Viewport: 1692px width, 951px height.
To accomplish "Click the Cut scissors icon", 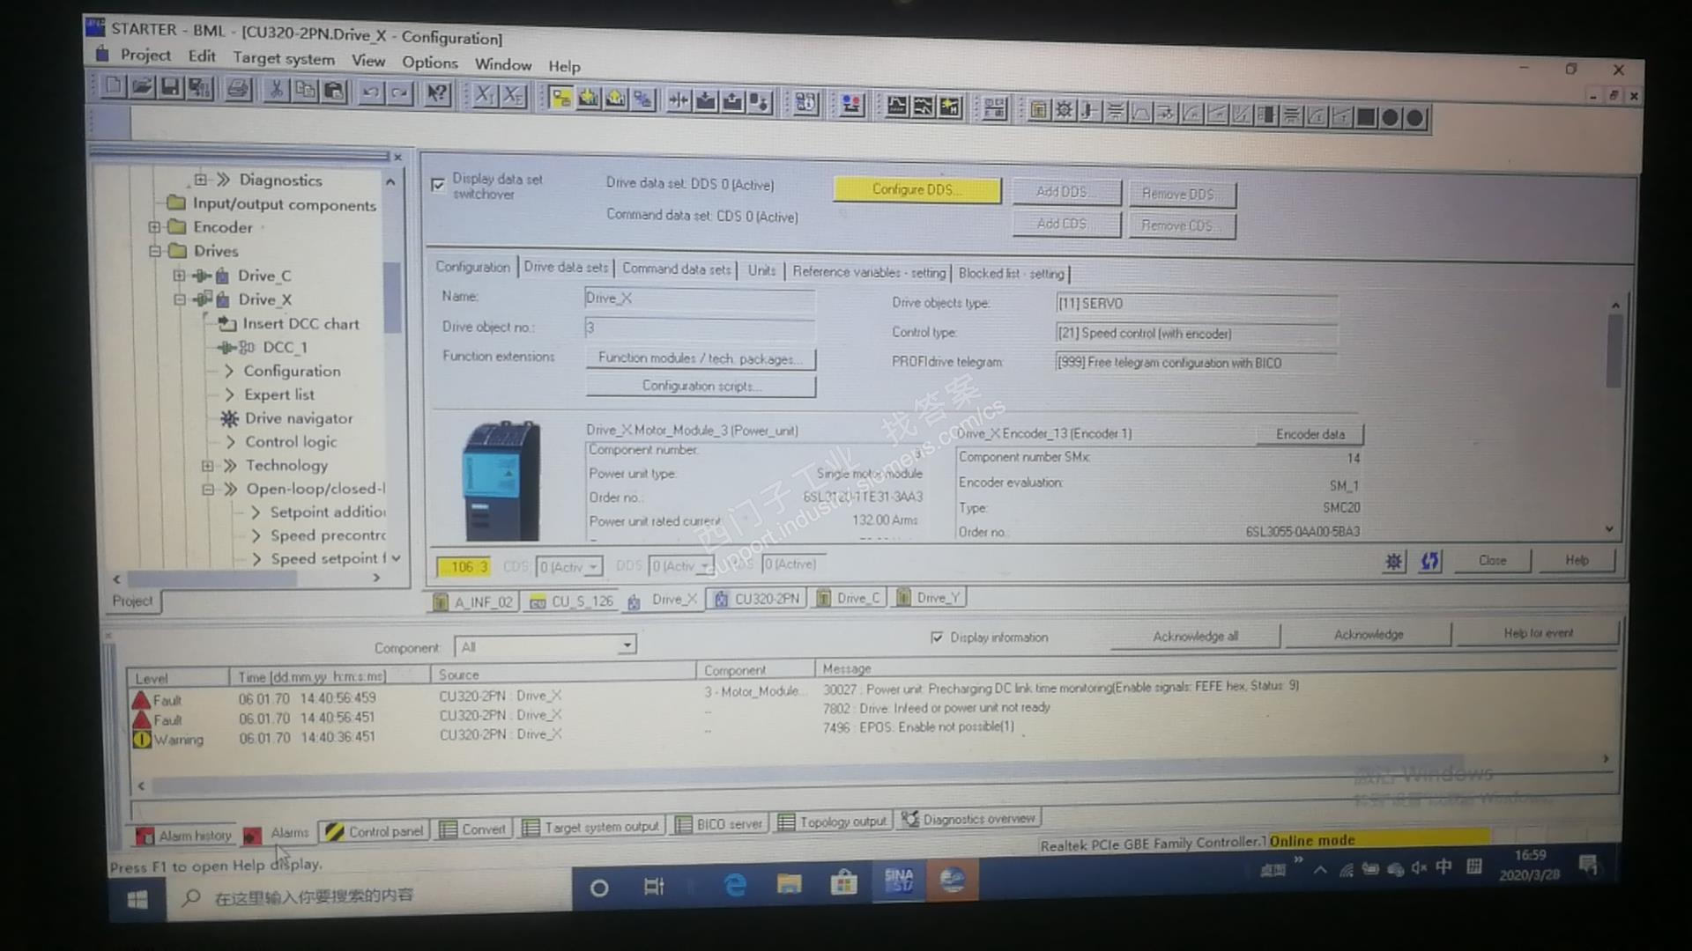I will [276, 90].
